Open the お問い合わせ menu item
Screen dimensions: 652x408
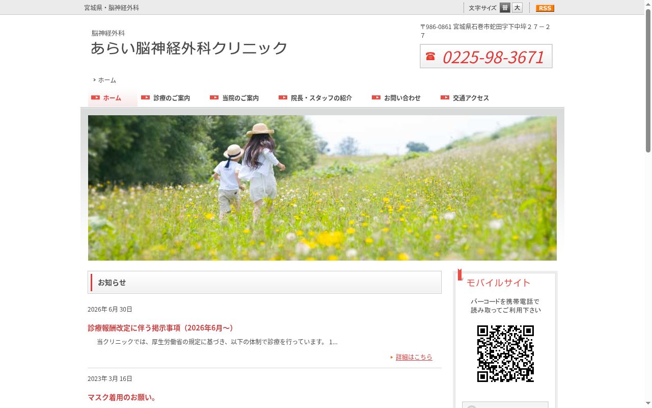pos(402,98)
